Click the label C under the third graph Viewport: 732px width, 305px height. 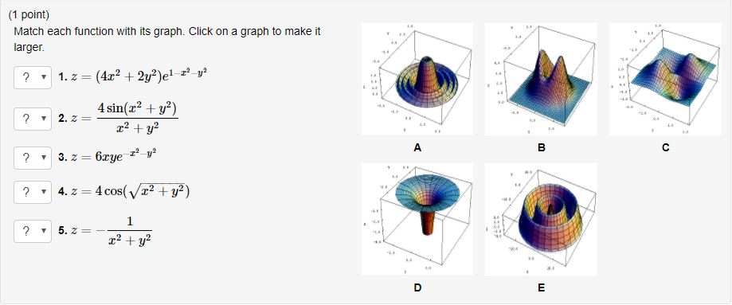pos(665,147)
